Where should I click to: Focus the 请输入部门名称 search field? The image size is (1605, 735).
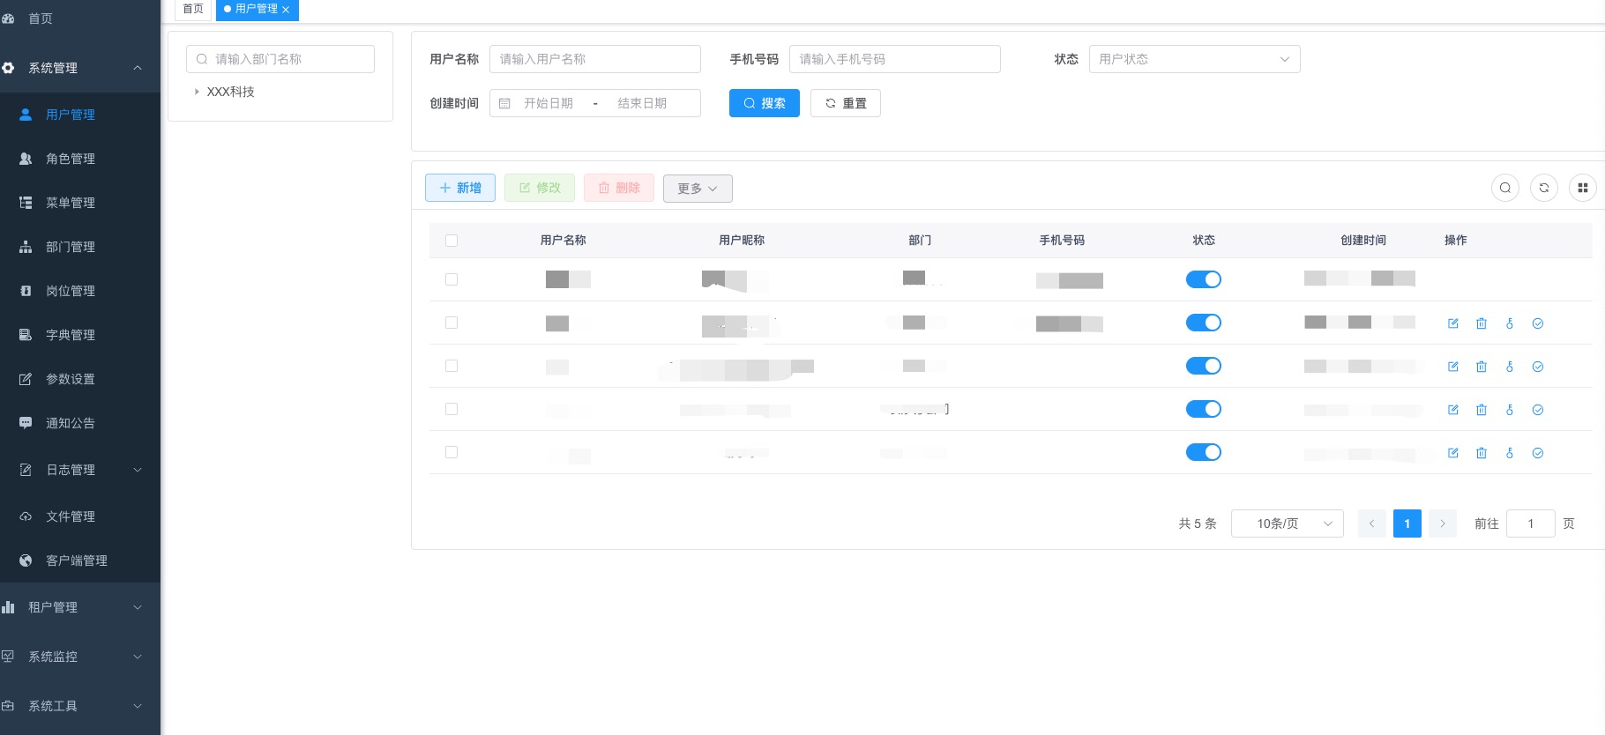280,59
